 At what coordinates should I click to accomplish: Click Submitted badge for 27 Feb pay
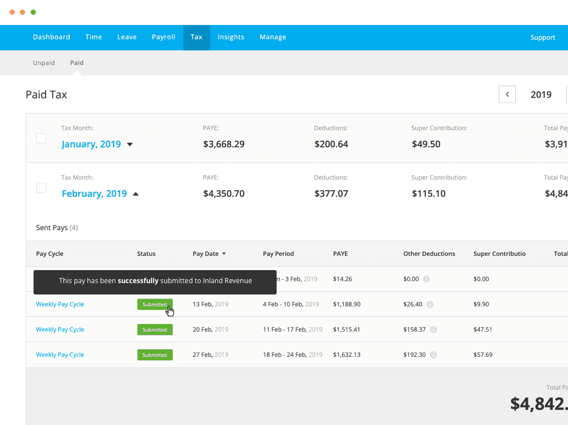point(154,355)
